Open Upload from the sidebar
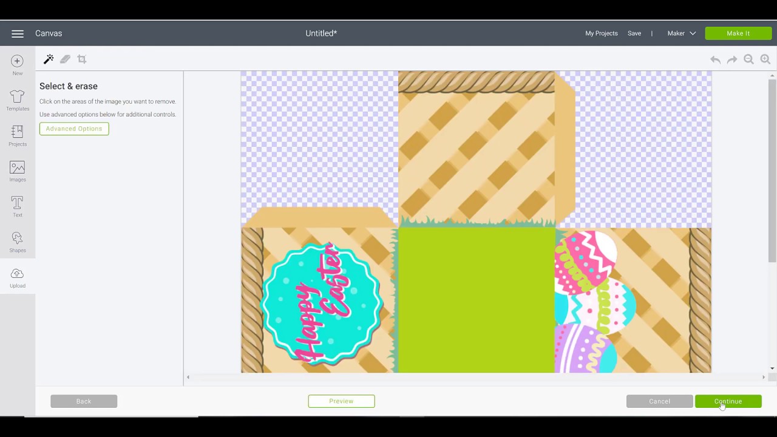 [18, 277]
